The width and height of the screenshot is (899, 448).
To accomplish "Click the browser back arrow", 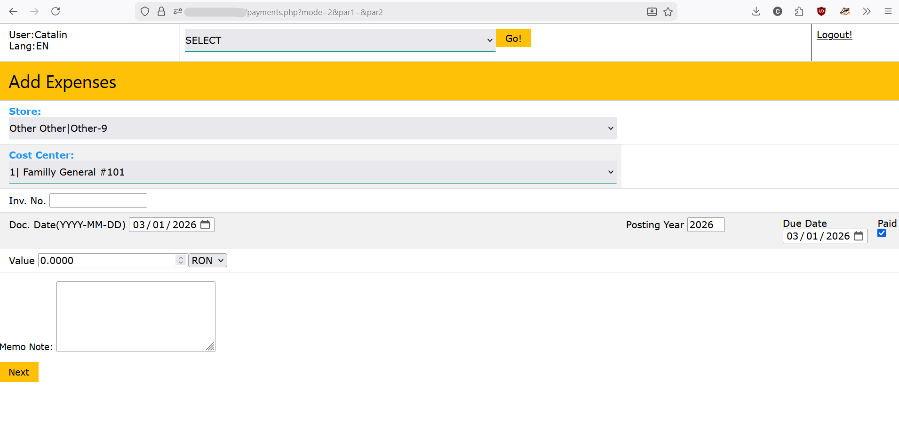I will (13, 11).
